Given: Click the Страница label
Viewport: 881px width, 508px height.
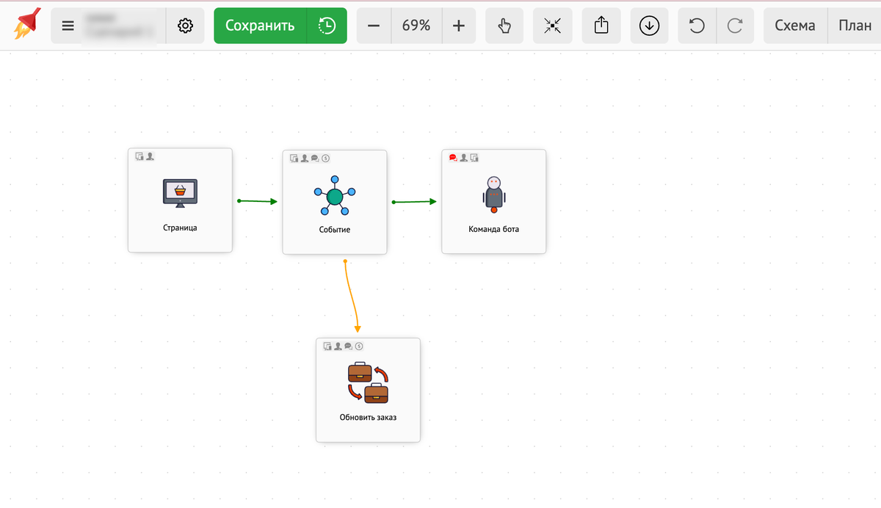Looking at the screenshot, I should click(180, 228).
